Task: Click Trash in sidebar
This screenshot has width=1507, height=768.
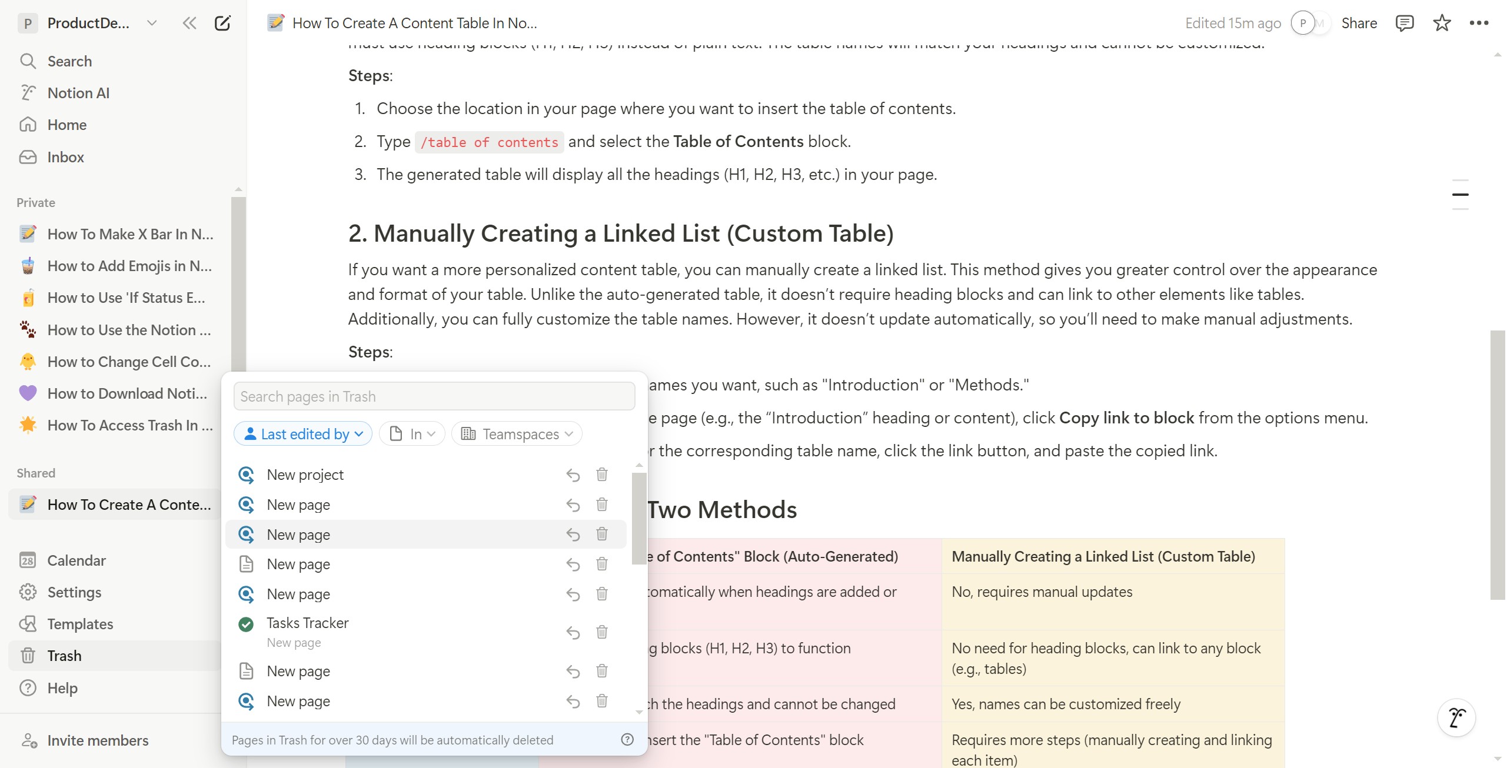Action: coord(115,656)
